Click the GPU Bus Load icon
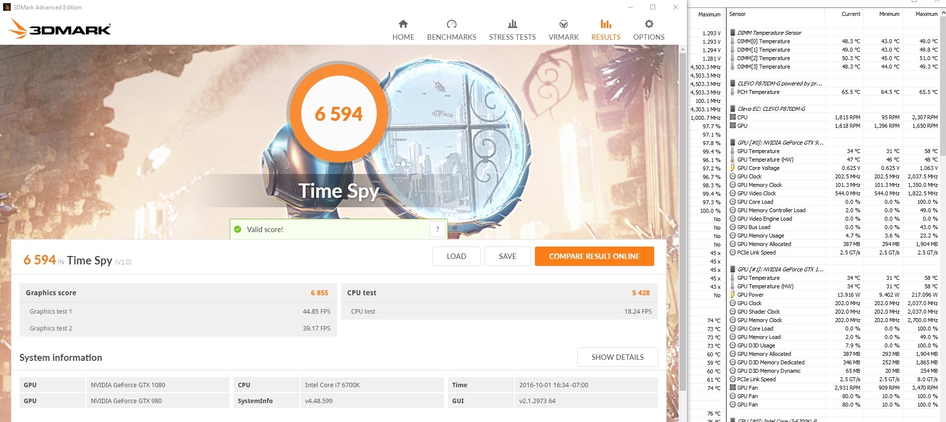The height and width of the screenshot is (422, 946). pyautogui.click(x=733, y=227)
